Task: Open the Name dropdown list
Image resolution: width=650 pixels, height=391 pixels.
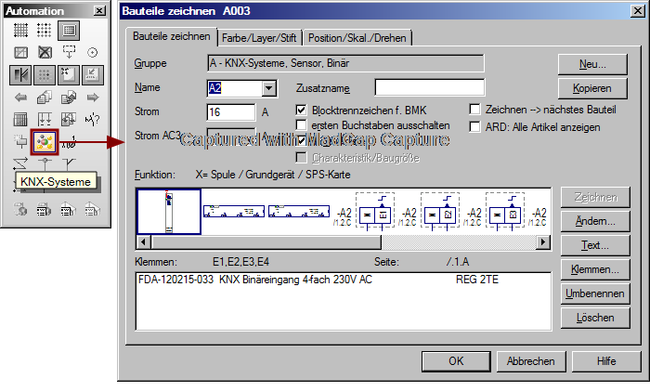Action: click(x=270, y=88)
